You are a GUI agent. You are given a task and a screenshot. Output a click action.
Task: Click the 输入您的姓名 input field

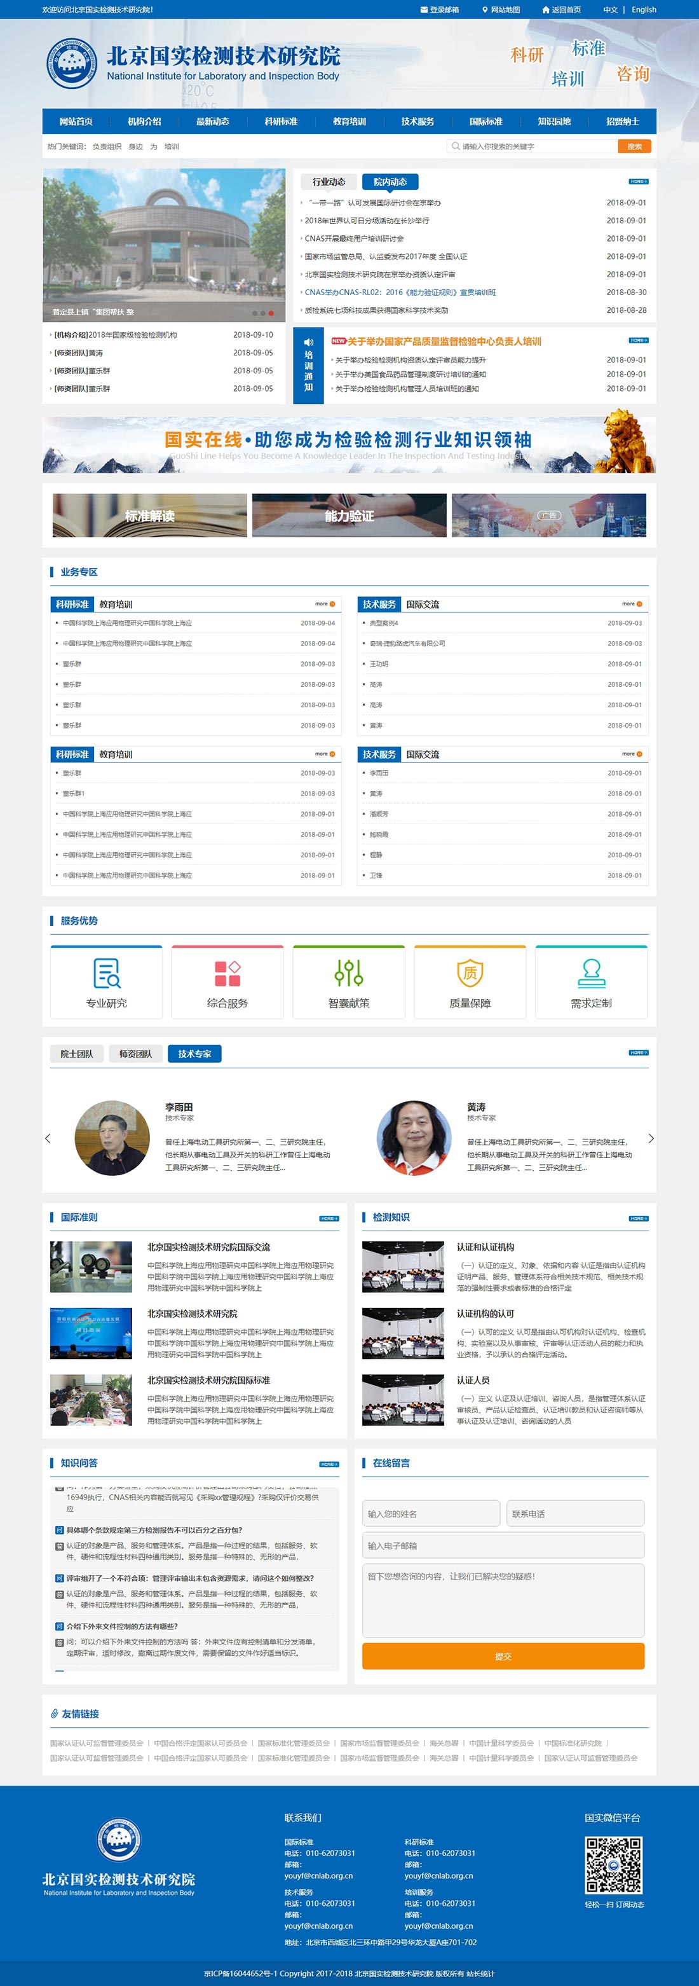tap(431, 1514)
